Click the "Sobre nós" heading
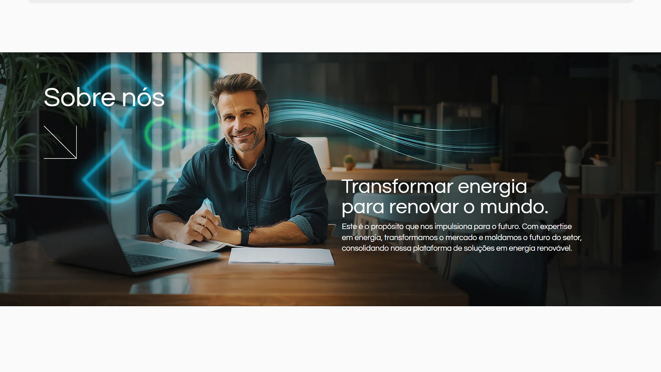Image resolution: width=661 pixels, height=372 pixels. [104, 97]
